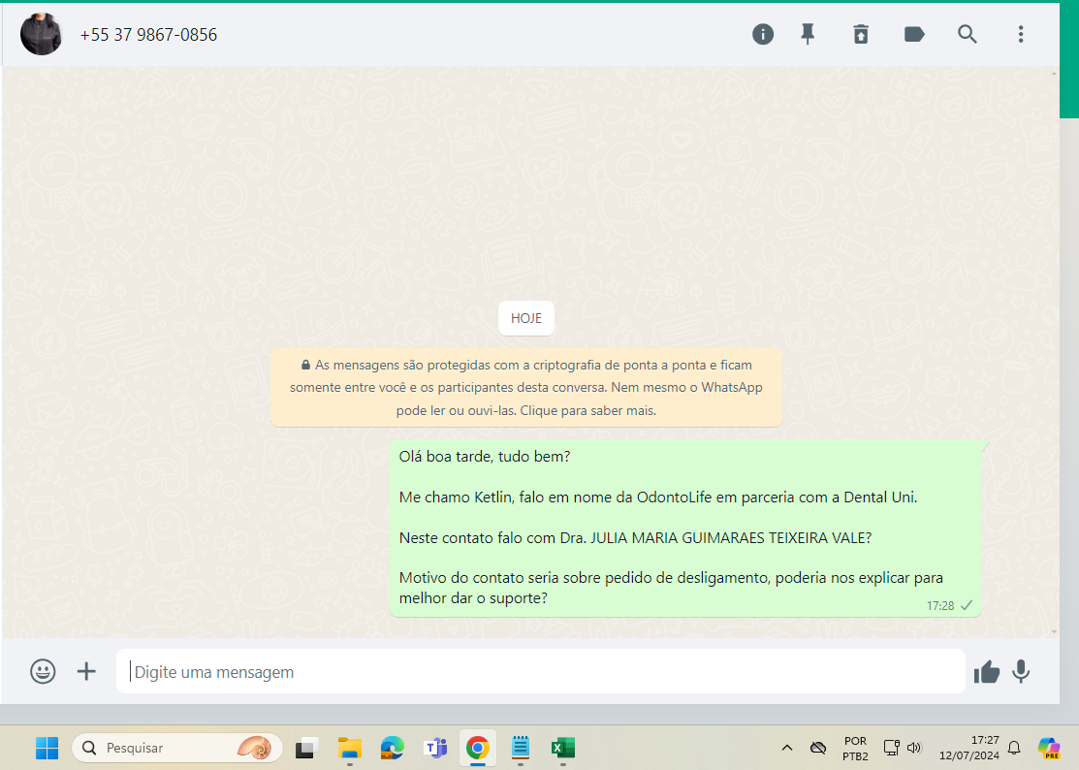Pin this chat using the pin icon
Image resolution: width=1079 pixels, height=770 pixels.
click(x=808, y=34)
